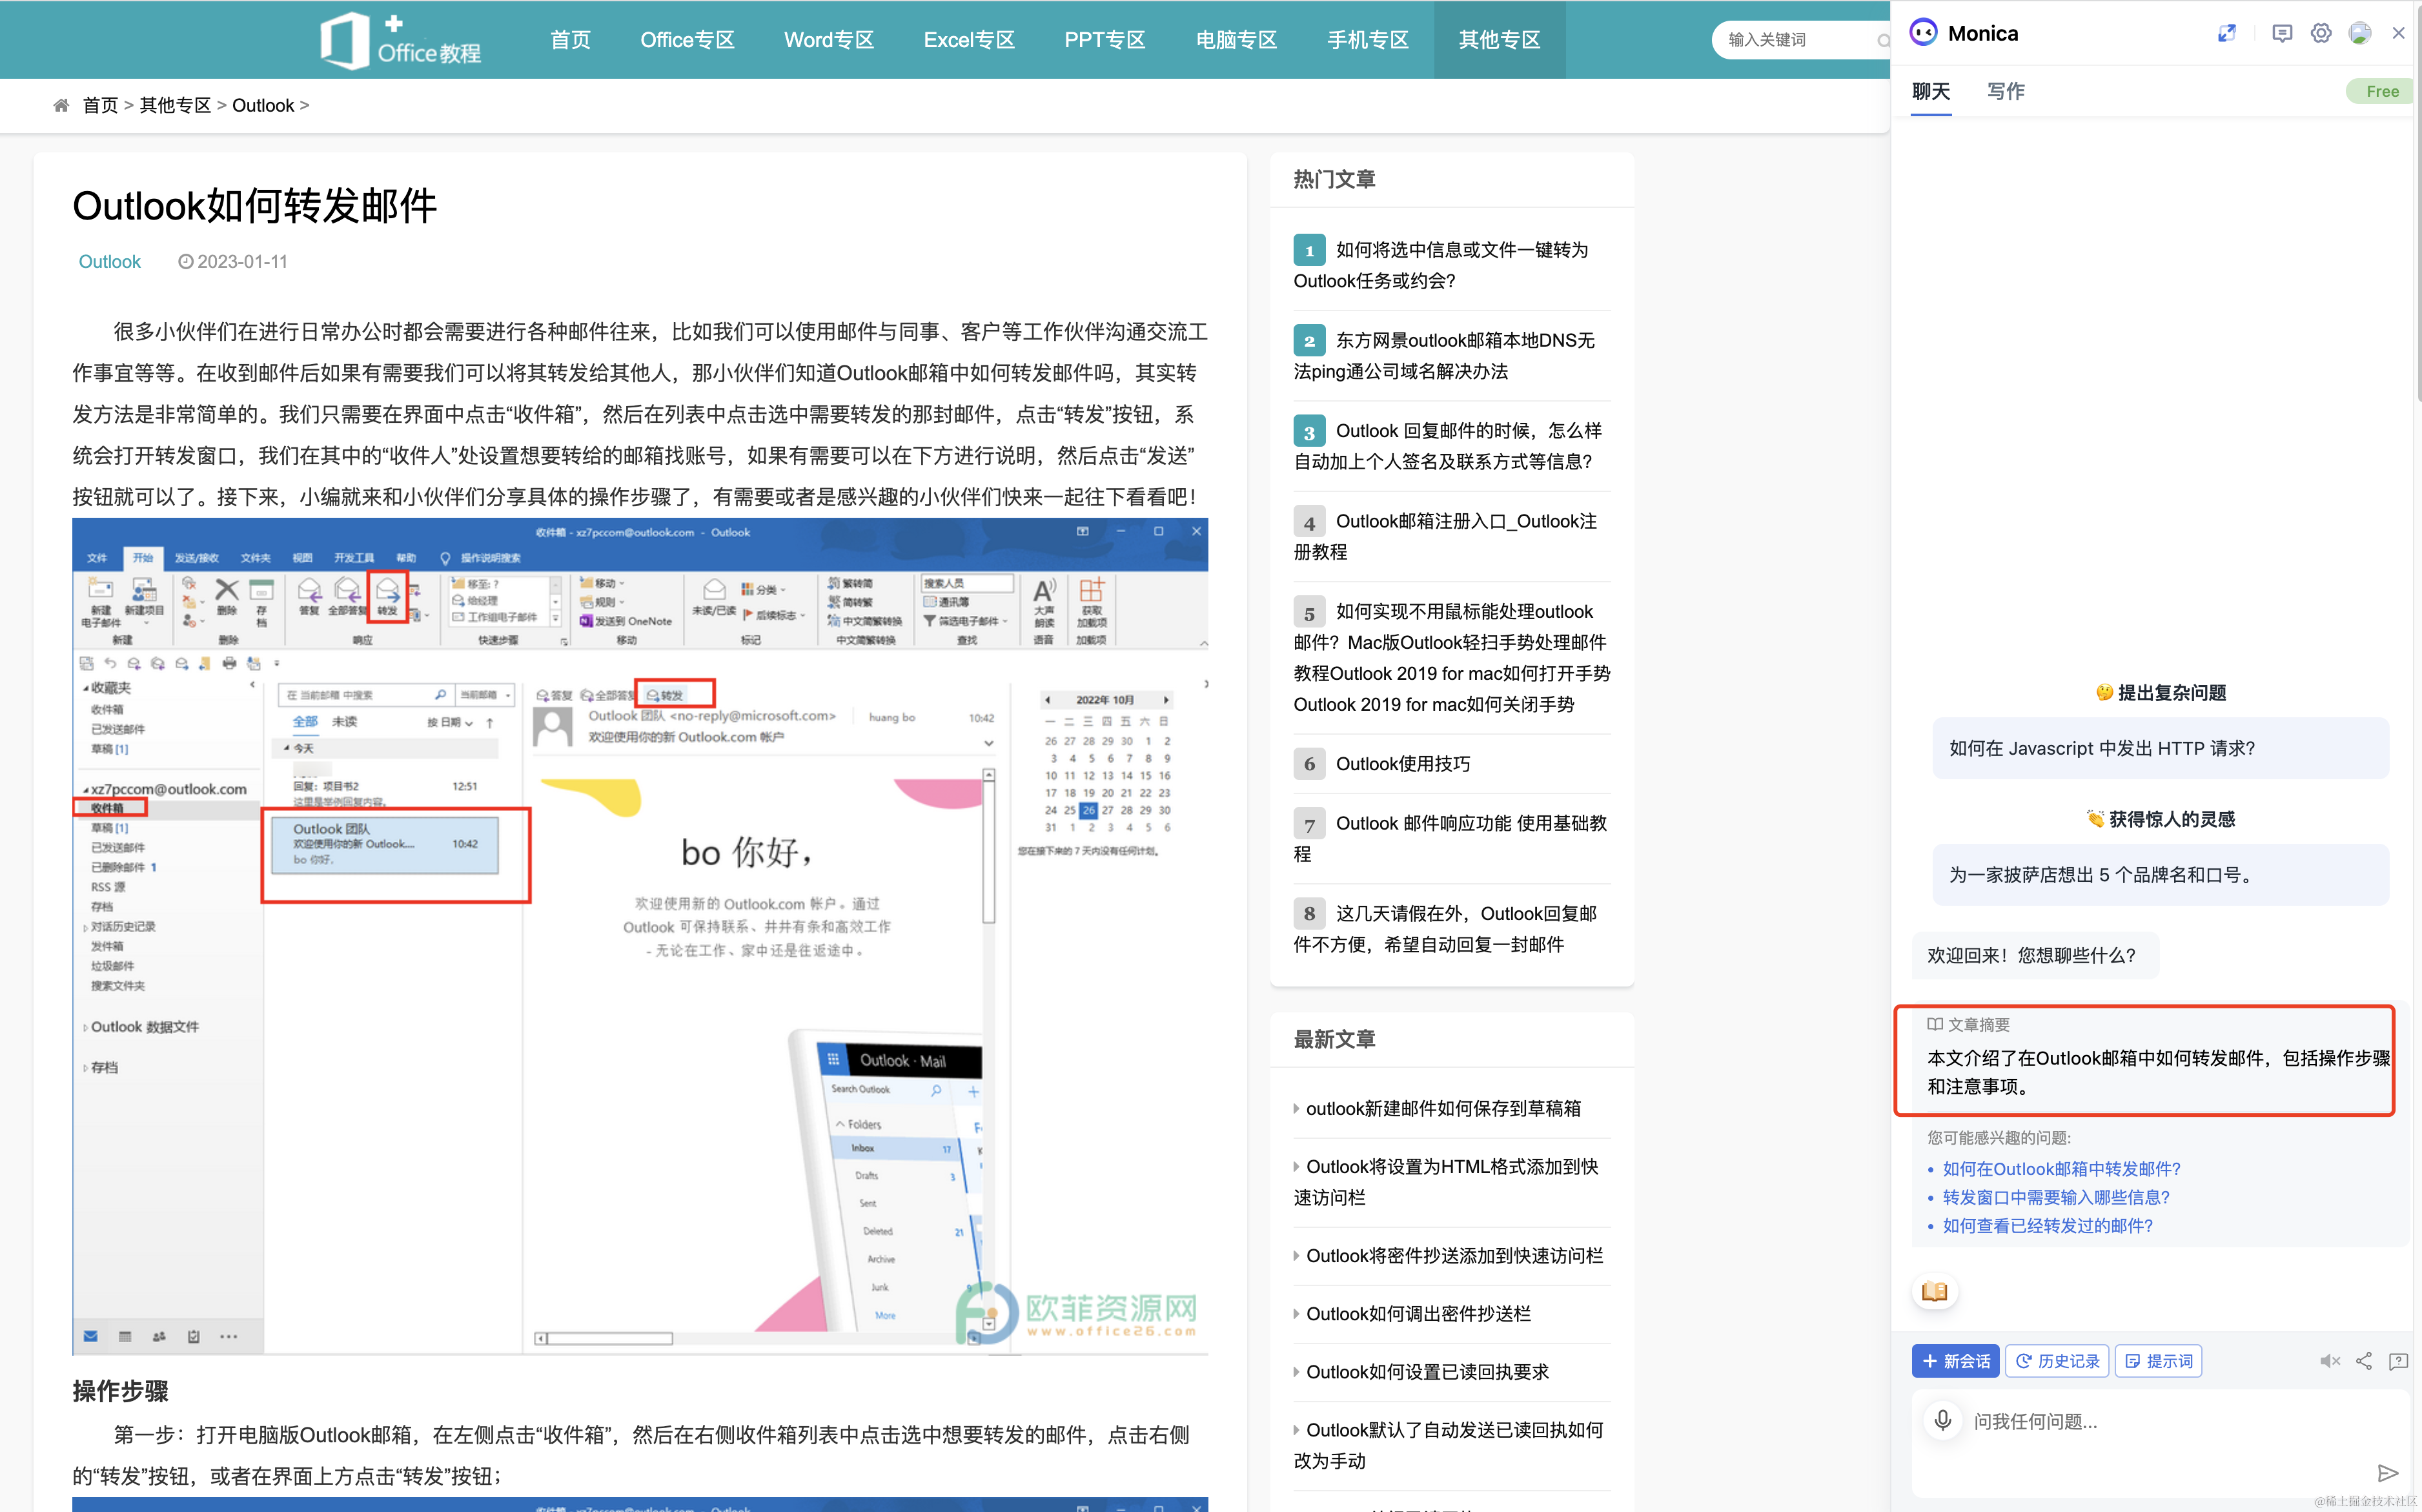
Task: Start a 新会话 conversation
Action: [x=1955, y=1361]
